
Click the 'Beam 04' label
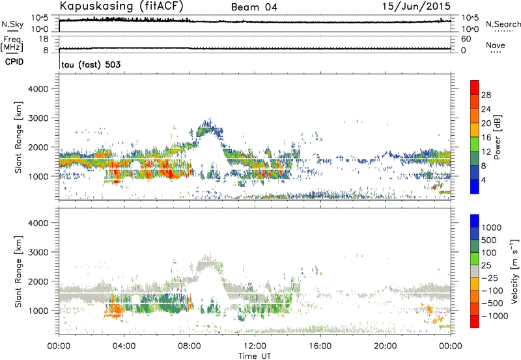point(254,7)
